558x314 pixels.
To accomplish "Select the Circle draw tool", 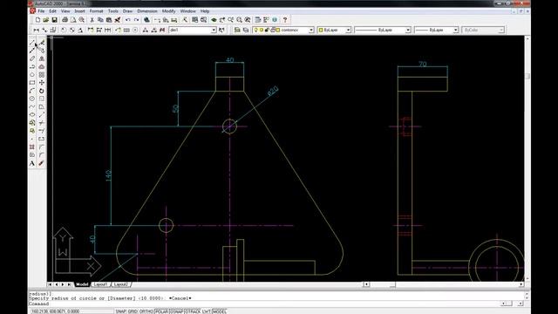I will pyautogui.click(x=32, y=99).
